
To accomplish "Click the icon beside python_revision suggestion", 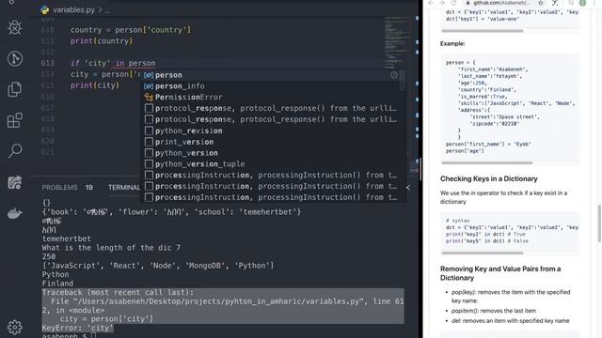I will coord(149,131).
